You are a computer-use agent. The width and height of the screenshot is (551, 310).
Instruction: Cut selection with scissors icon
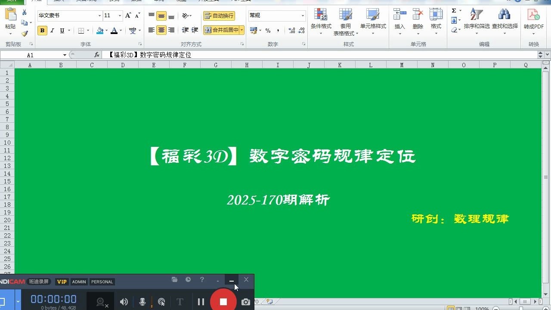25,12
